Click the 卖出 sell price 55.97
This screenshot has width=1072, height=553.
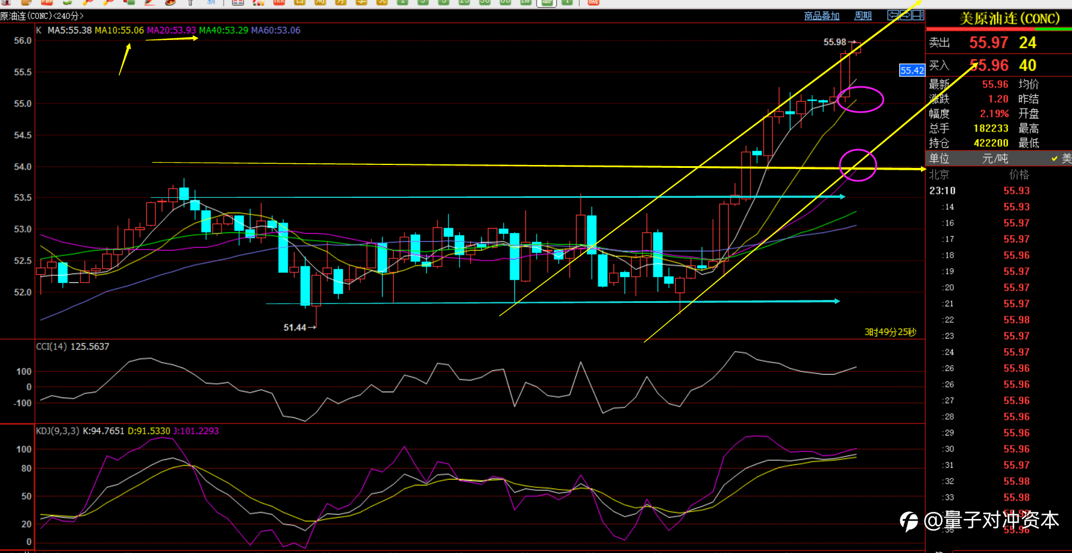989,43
